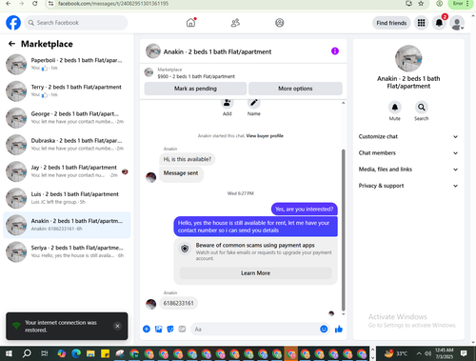Viewport: 476px width, 361px height.
Task: Expand the Customize chat section
Action: [x=408, y=136]
